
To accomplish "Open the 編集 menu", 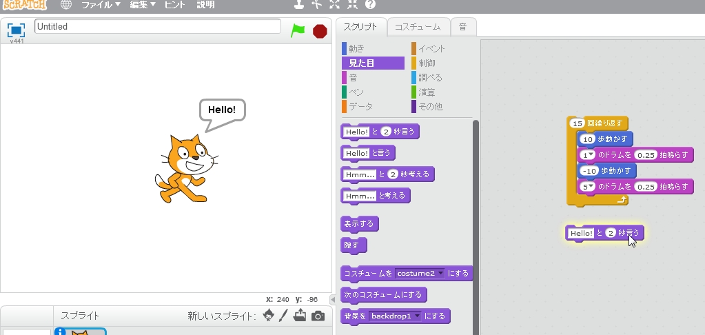I will pos(143,5).
